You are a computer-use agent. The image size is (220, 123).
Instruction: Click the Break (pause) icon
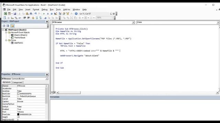48,14
